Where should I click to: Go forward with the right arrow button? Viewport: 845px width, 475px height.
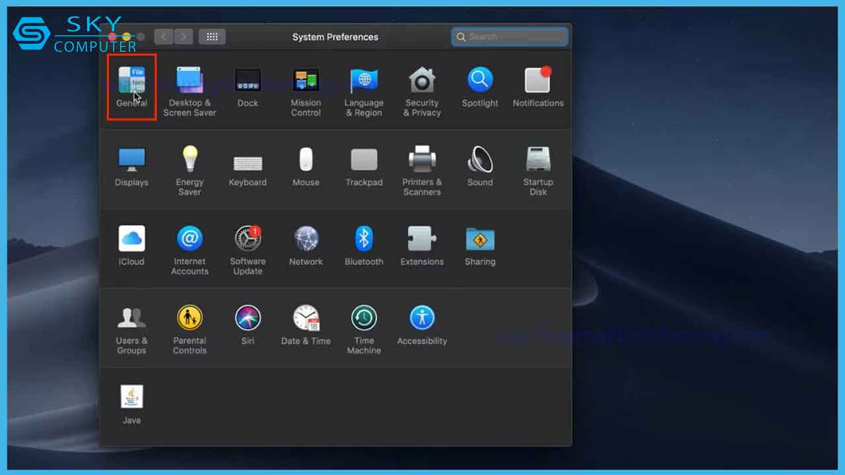(184, 37)
